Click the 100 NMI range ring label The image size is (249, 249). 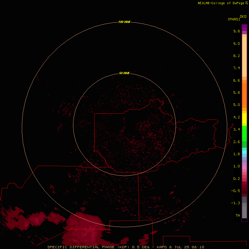(124, 22)
